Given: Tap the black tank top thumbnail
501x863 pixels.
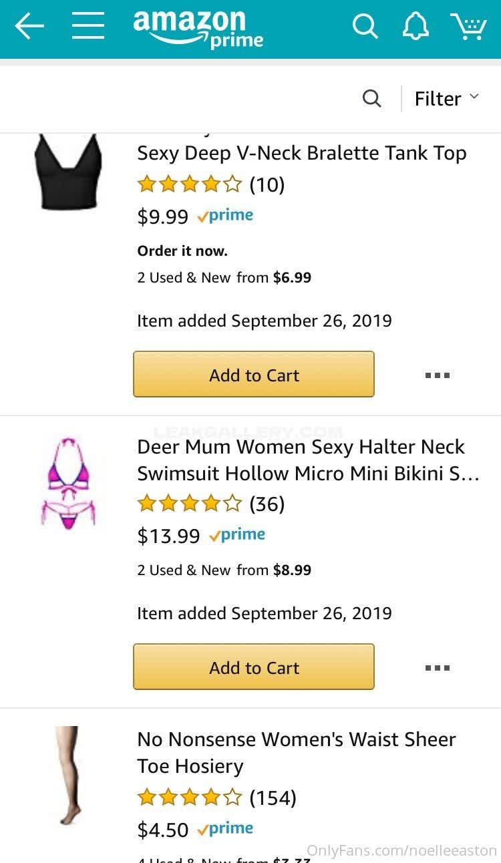Looking at the screenshot, I should 68,172.
